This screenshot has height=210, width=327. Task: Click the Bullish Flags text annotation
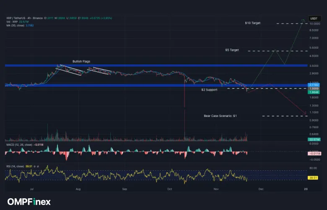click(x=81, y=61)
